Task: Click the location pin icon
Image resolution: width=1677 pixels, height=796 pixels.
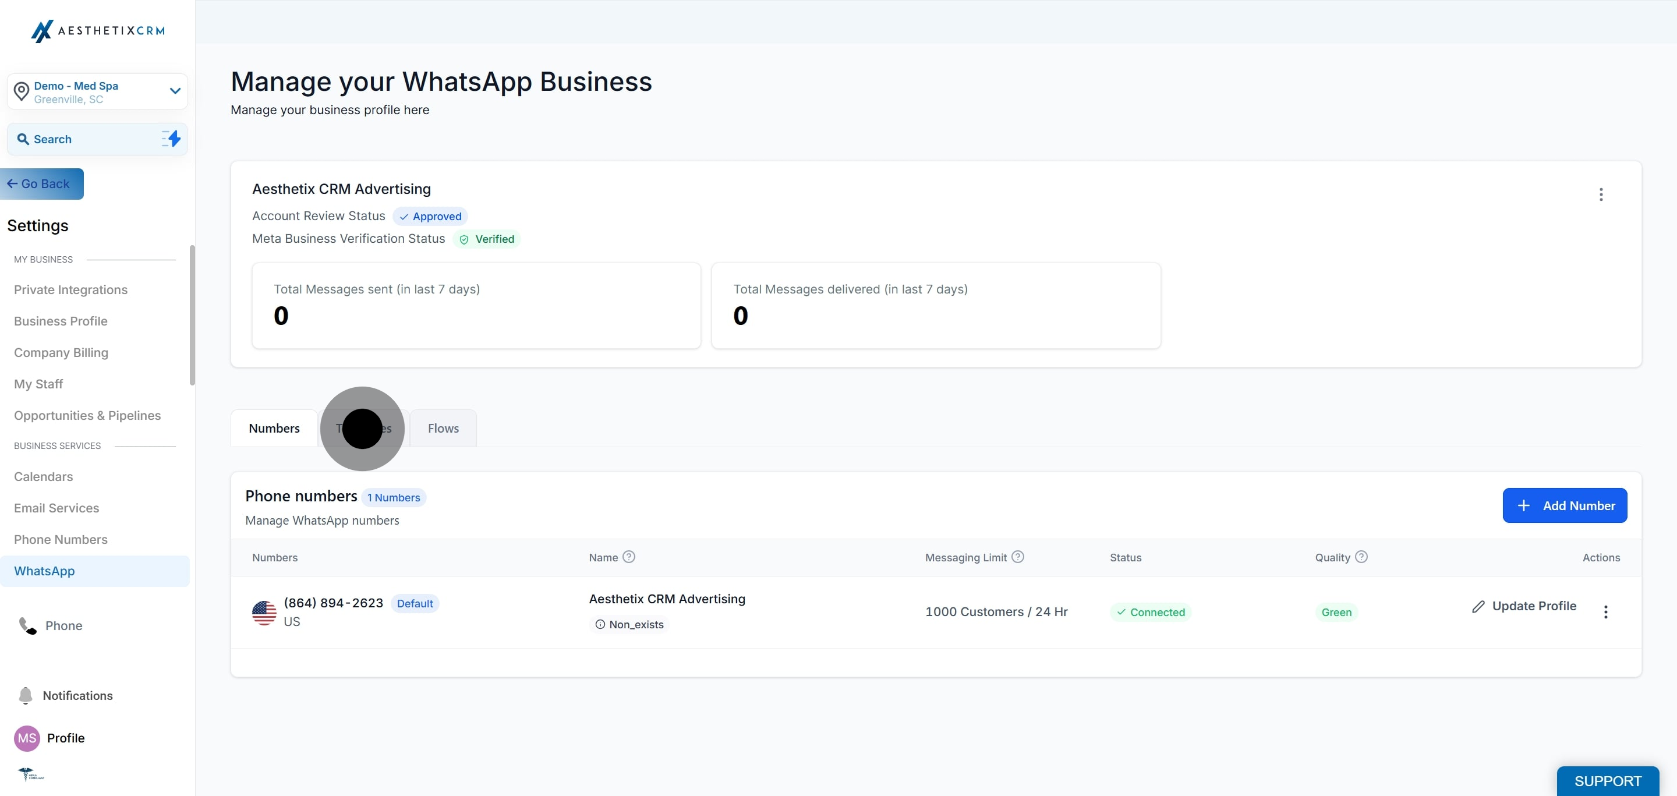Action: click(22, 91)
